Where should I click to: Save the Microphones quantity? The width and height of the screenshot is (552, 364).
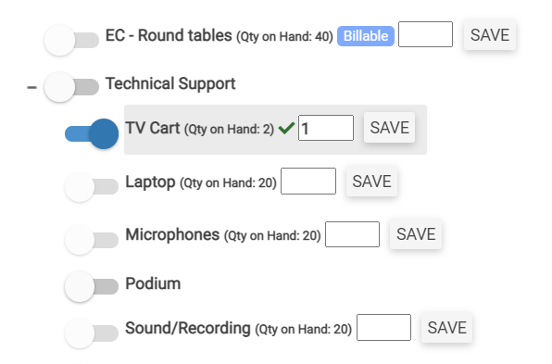point(416,234)
